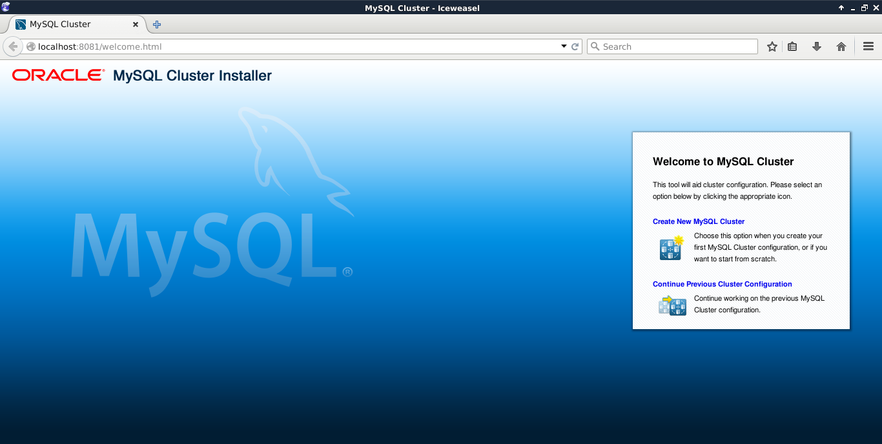Open a new tab with plus icon
This screenshot has width=882, height=444.
click(157, 25)
